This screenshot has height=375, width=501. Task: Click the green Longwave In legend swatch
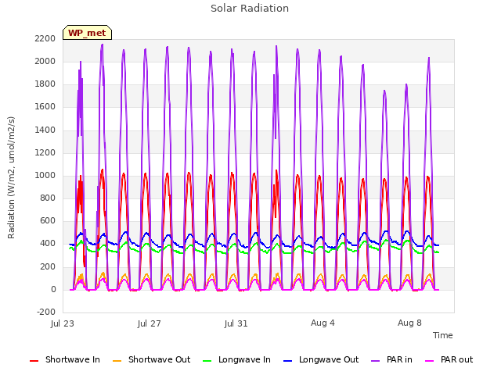pos(207,361)
